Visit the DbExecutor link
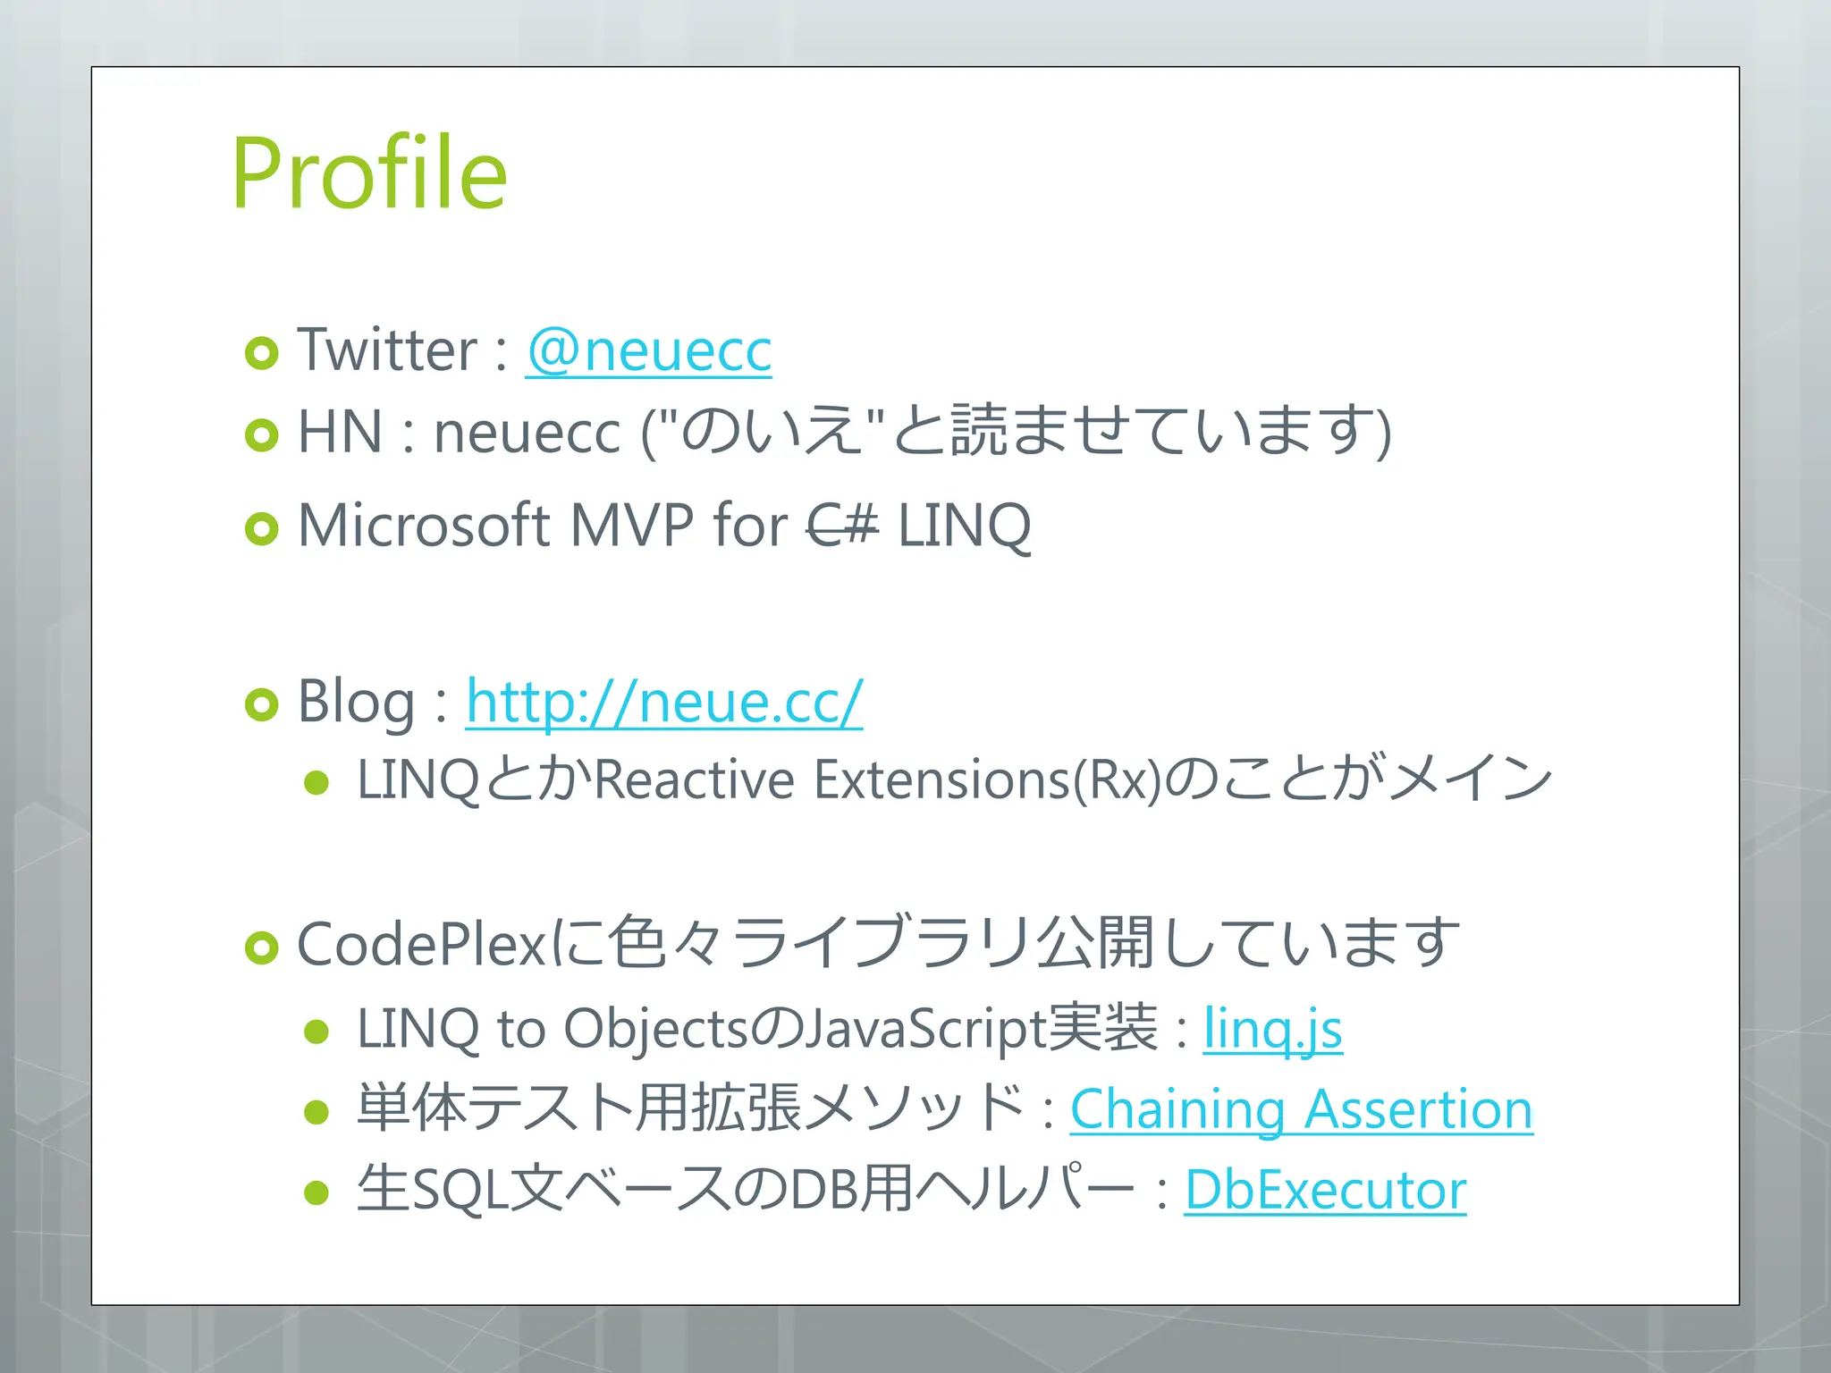This screenshot has height=1373, width=1831. (1325, 1190)
